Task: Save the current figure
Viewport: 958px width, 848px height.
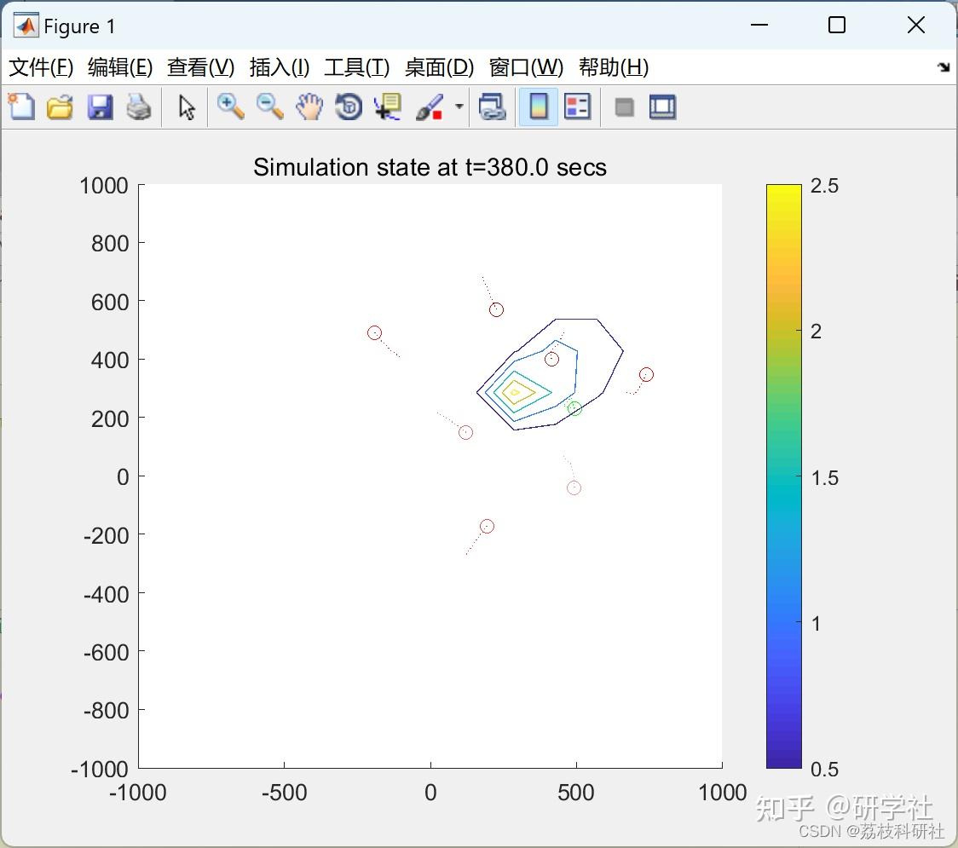Action: [100, 107]
